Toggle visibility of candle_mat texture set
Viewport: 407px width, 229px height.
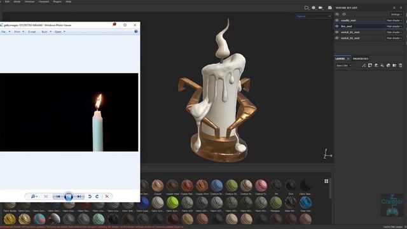(x=337, y=20)
